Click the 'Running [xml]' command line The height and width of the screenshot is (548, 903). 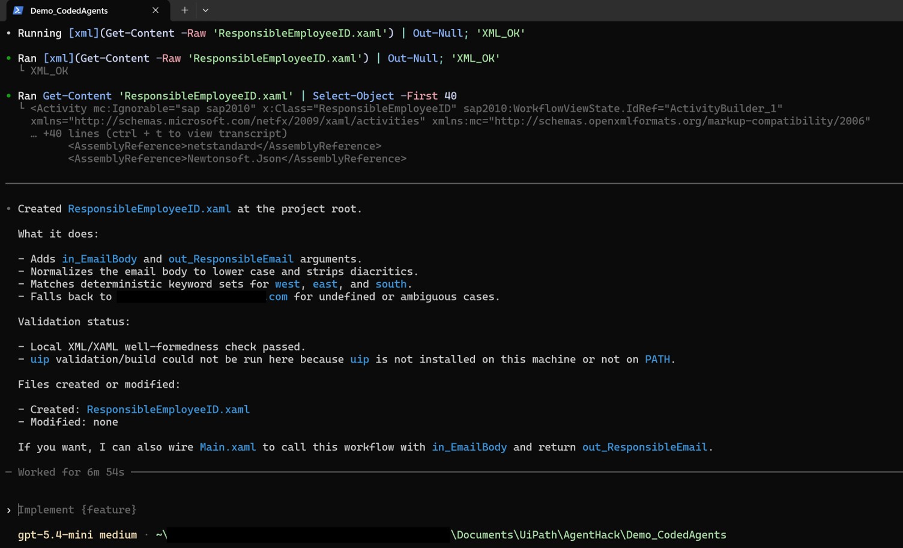point(271,34)
